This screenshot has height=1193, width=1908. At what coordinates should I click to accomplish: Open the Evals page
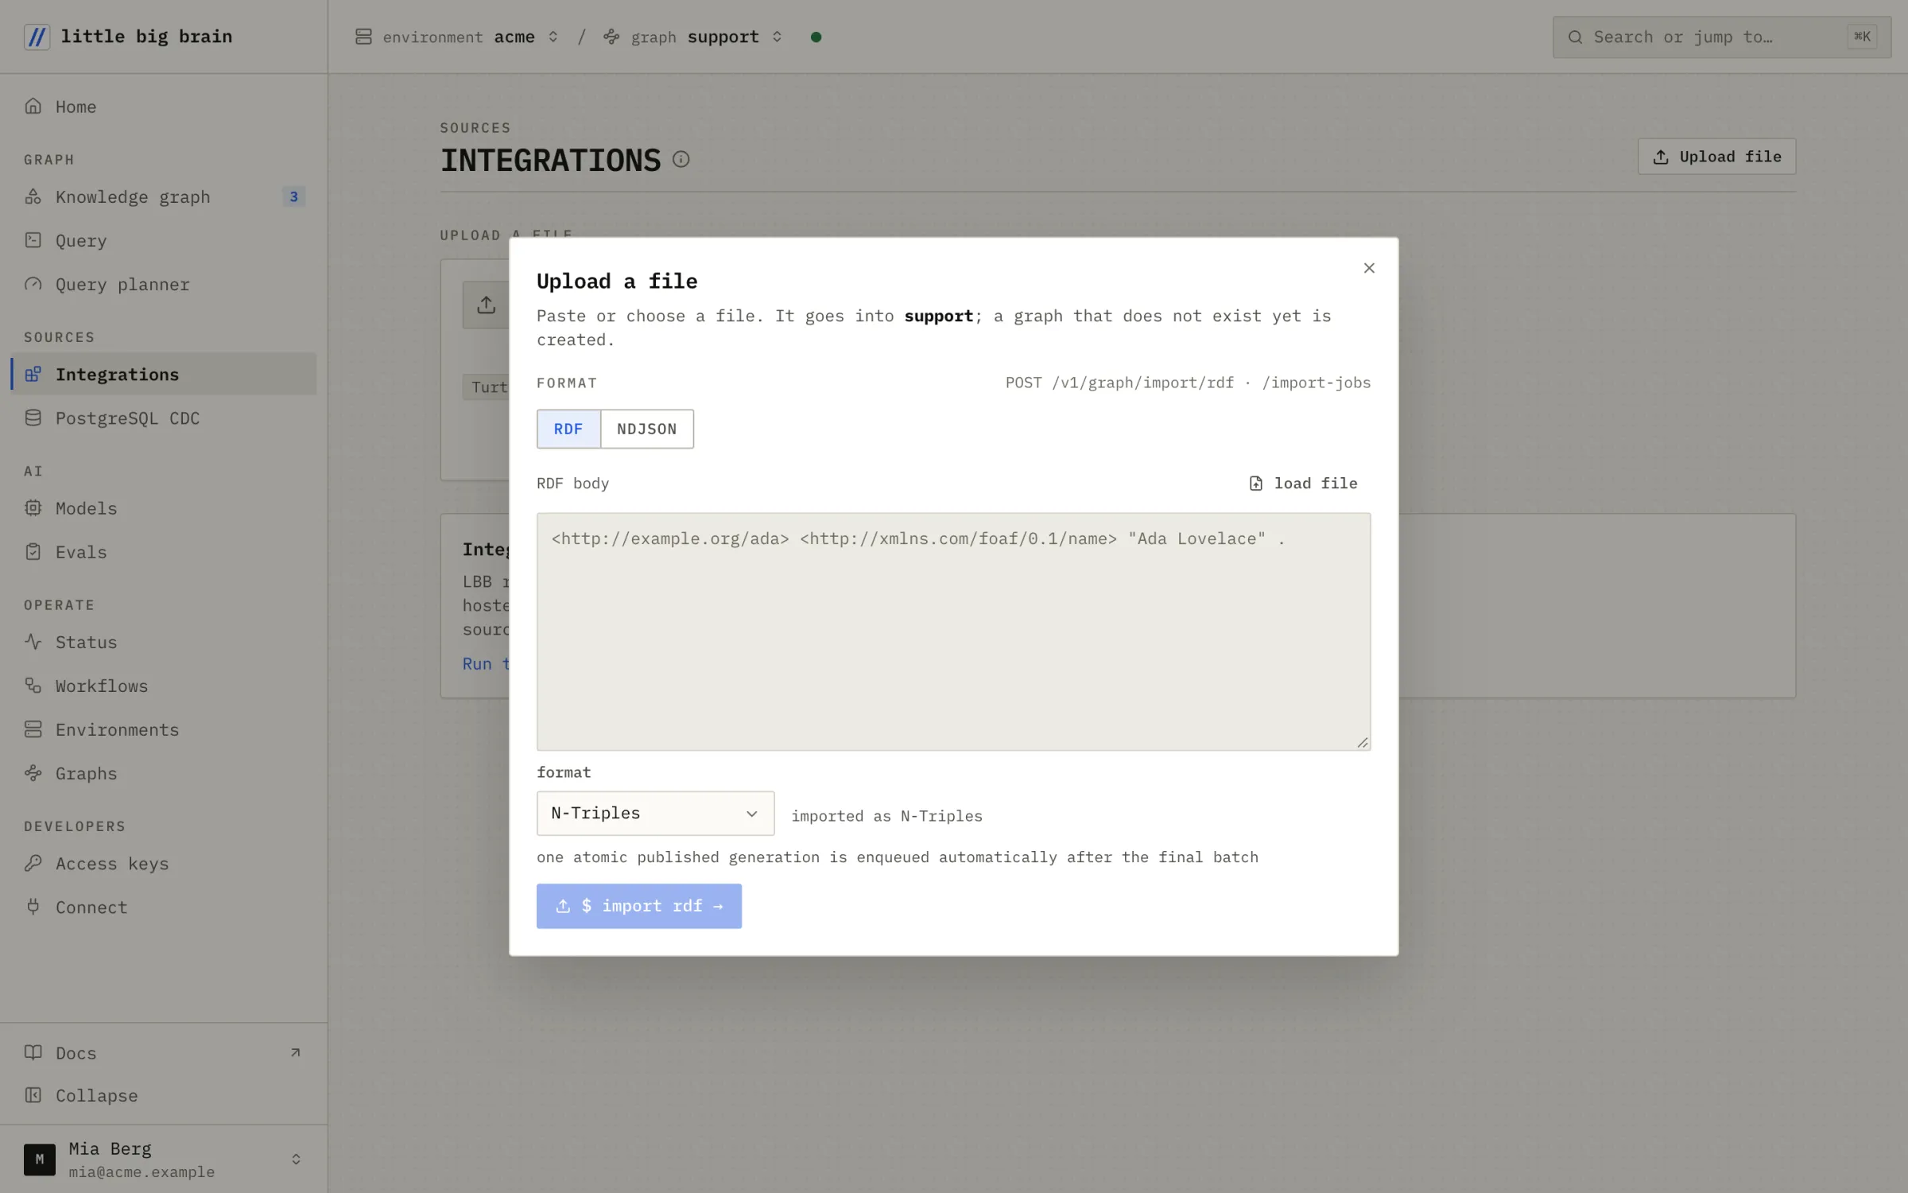[163, 551]
